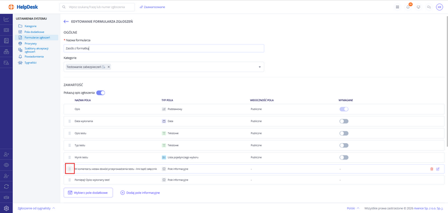Grab the drag handle of Data wykonania row
The width and height of the screenshot is (448, 213).
pos(69,121)
